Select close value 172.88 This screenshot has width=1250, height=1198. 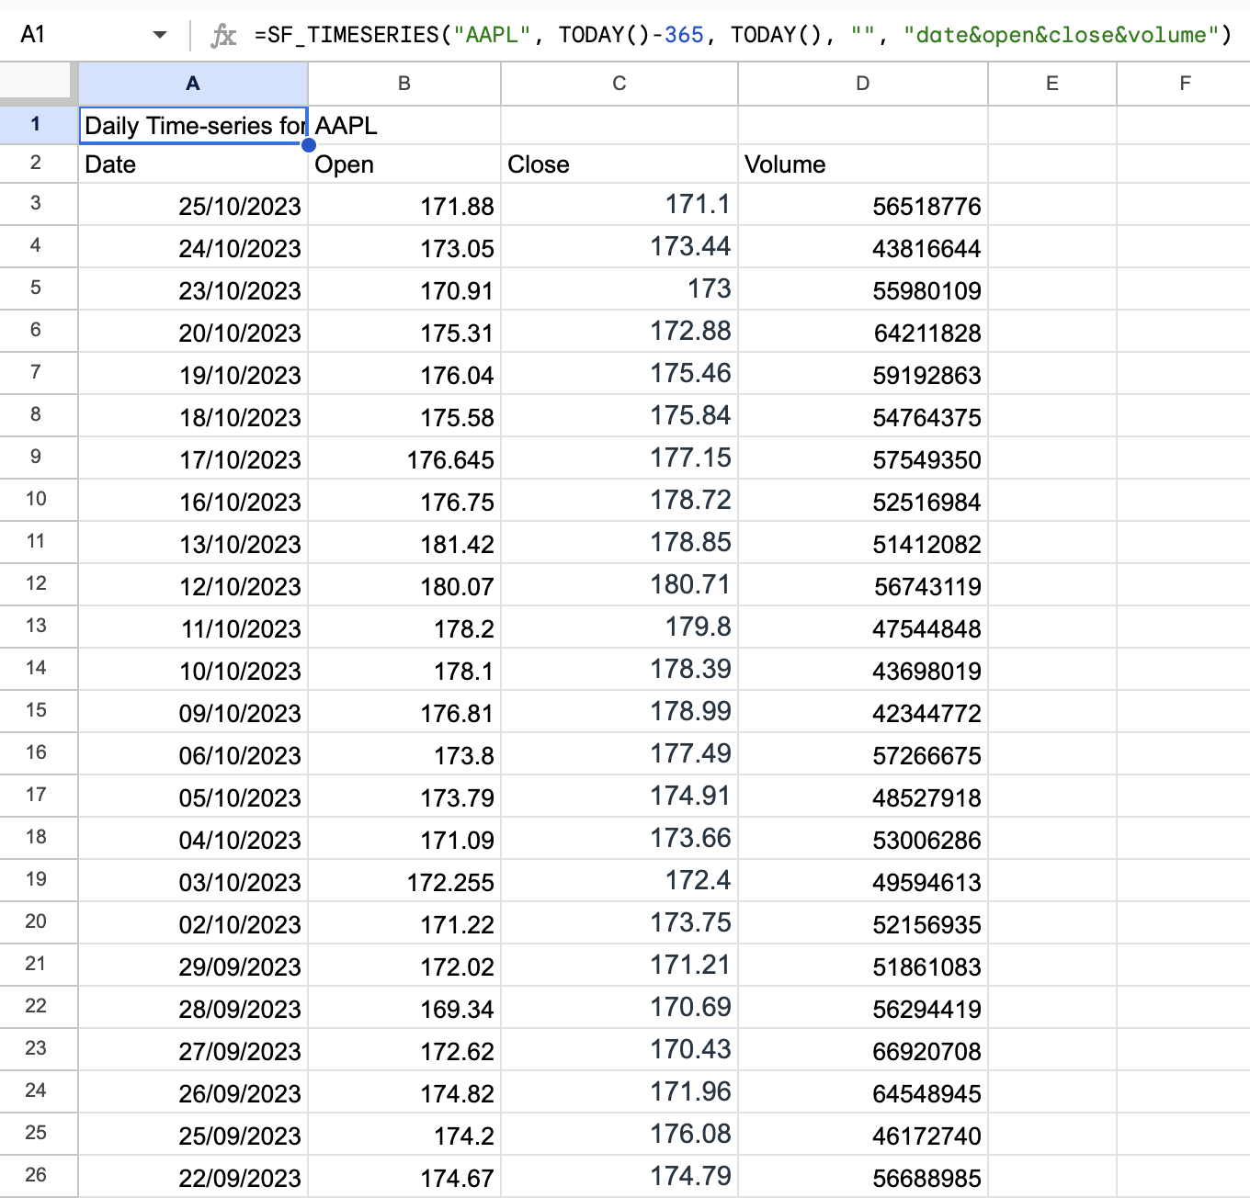(x=619, y=331)
